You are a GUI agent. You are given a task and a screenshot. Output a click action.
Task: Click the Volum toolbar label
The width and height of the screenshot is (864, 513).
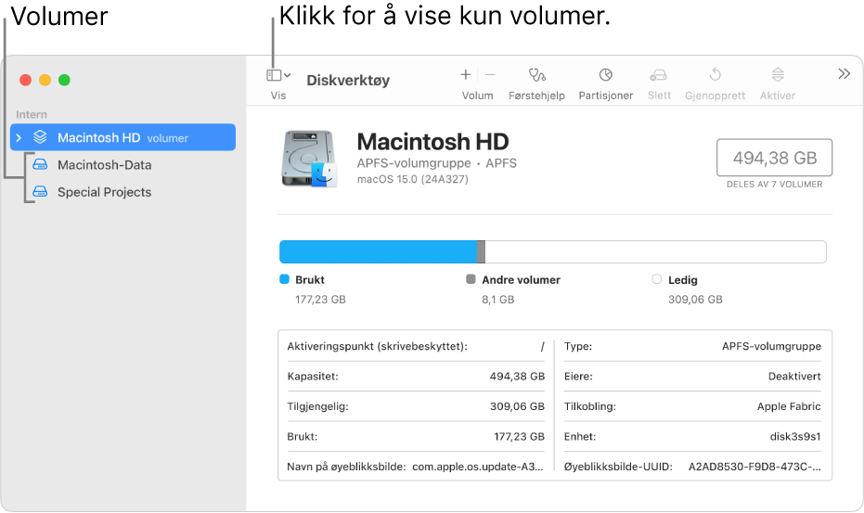point(477,96)
